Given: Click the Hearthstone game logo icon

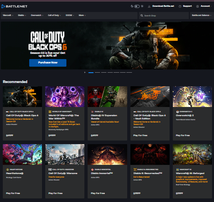Looking at the screenshot, I should pos(8,169).
